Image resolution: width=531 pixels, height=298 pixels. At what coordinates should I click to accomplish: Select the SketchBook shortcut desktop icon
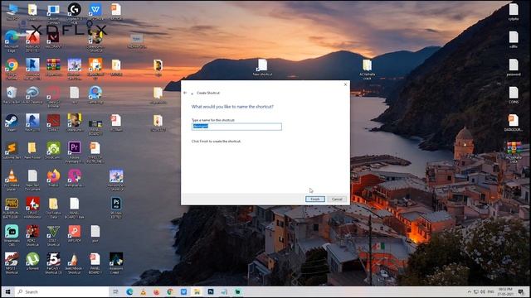(x=74, y=263)
